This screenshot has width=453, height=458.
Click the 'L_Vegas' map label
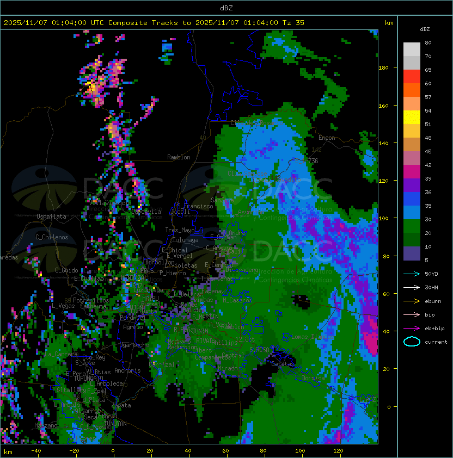(x=63, y=306)
